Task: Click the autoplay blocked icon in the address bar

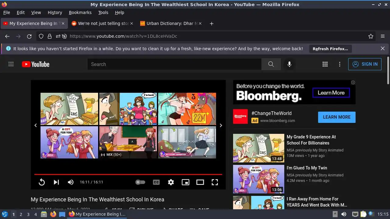Action: click(x=64, y=36)
